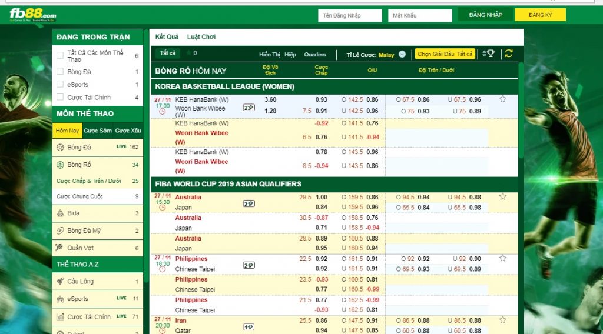Switch display to Hiệp

pos(290,55)
